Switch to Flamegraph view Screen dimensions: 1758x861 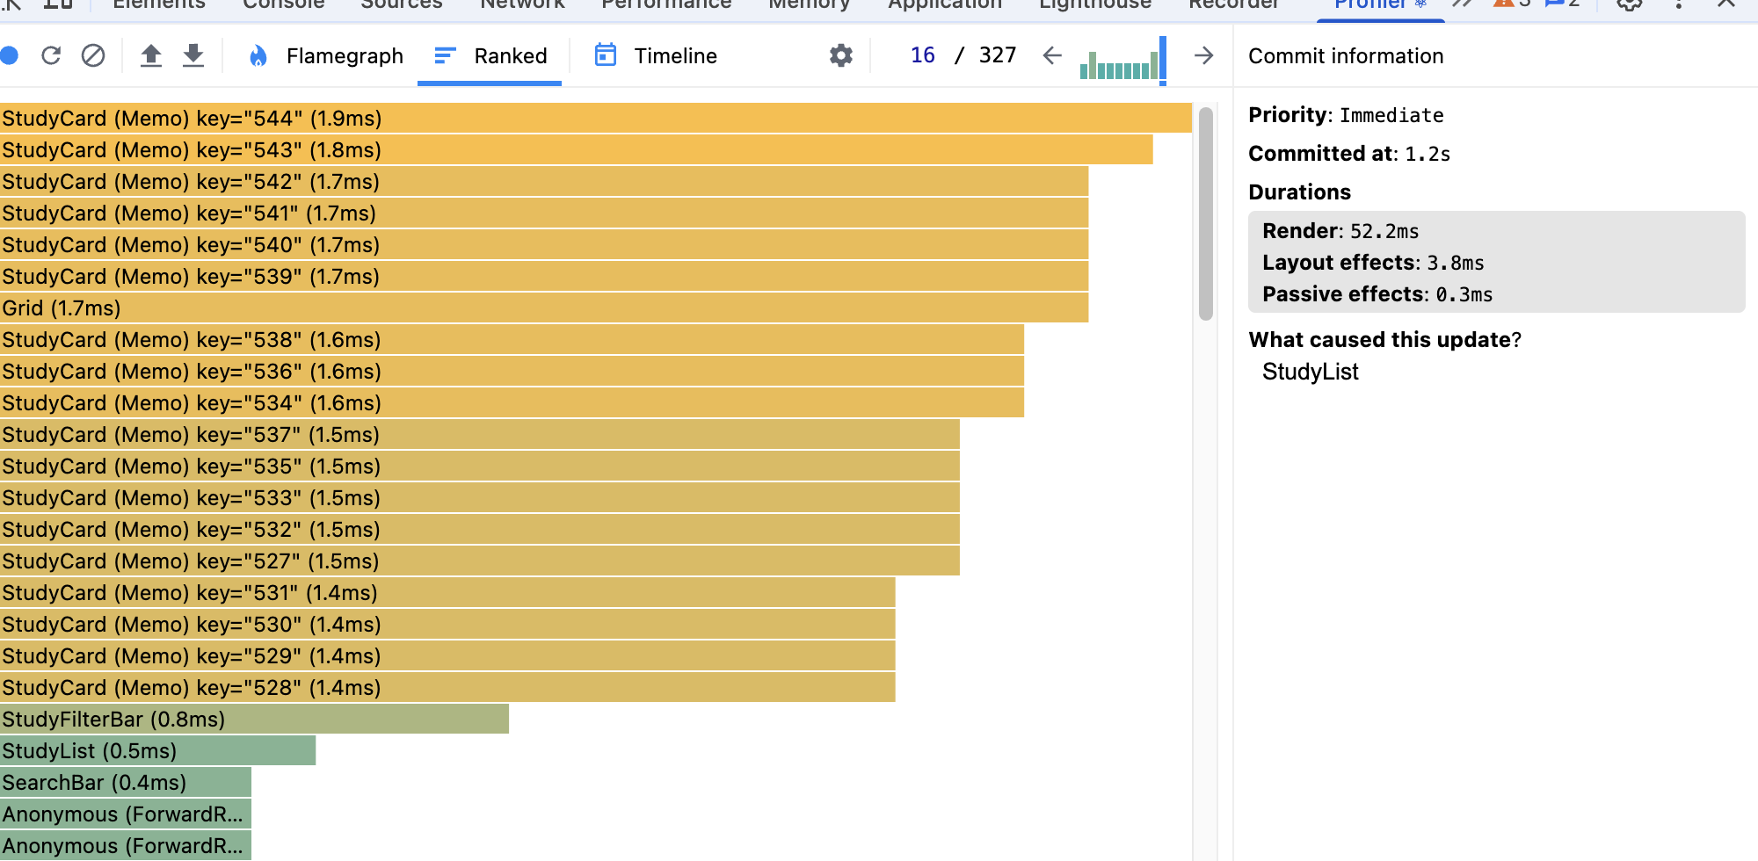pyautogui.click(x=326, y=56)
